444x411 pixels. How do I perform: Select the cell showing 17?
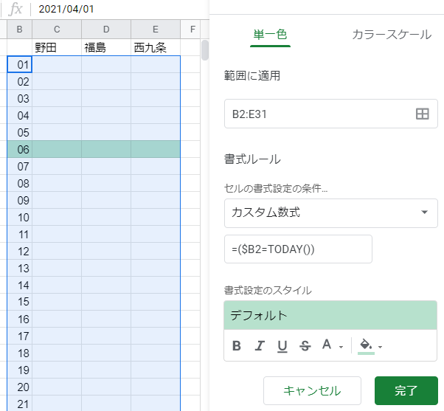pyautogui.click(x=19, y=336)
